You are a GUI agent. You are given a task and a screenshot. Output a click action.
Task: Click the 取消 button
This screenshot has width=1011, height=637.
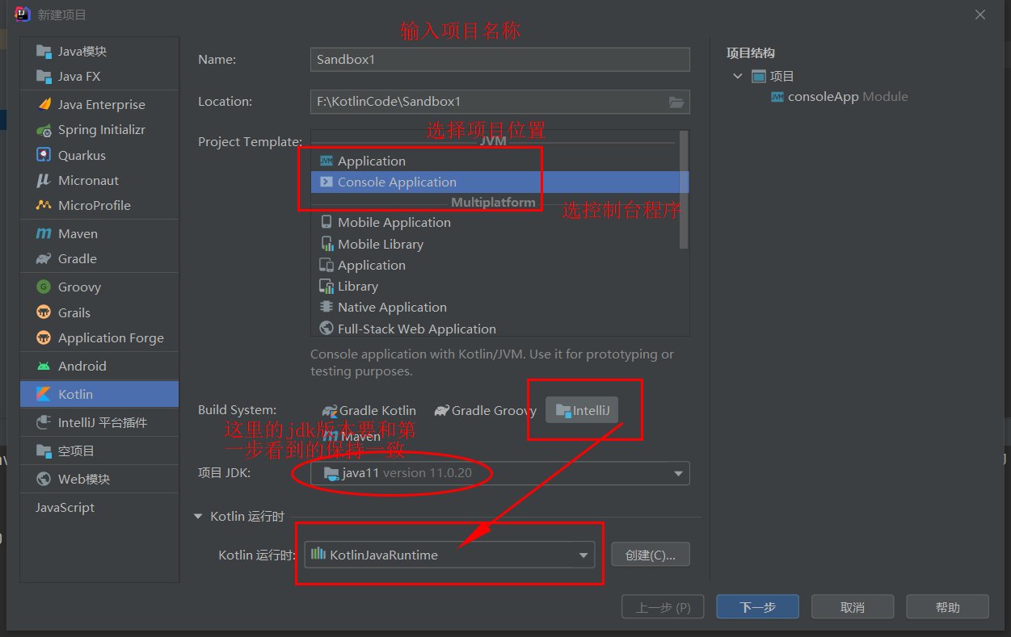[x=853, y=607]
